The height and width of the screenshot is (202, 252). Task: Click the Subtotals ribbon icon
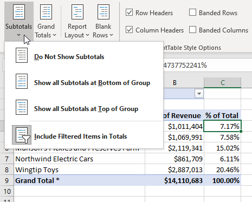click(x=19, y=12)
